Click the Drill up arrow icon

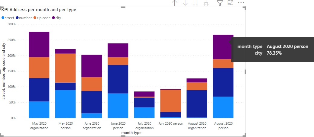pyautogui.click(x=175, y=3)
